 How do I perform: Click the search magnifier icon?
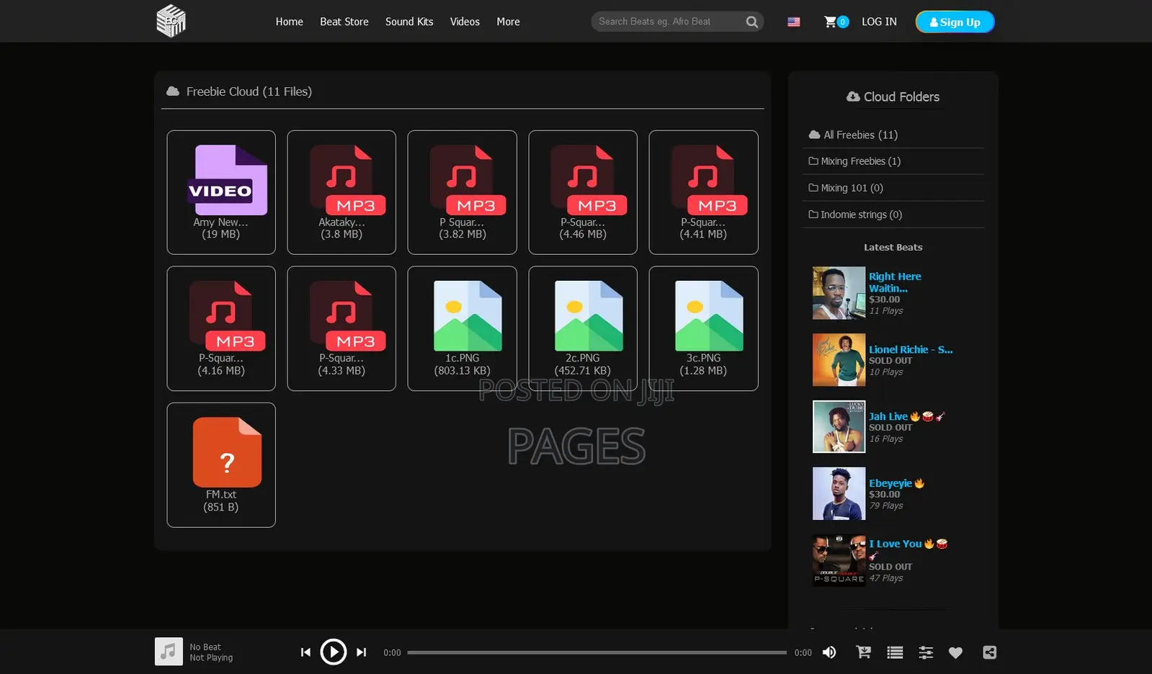[752, 22]
